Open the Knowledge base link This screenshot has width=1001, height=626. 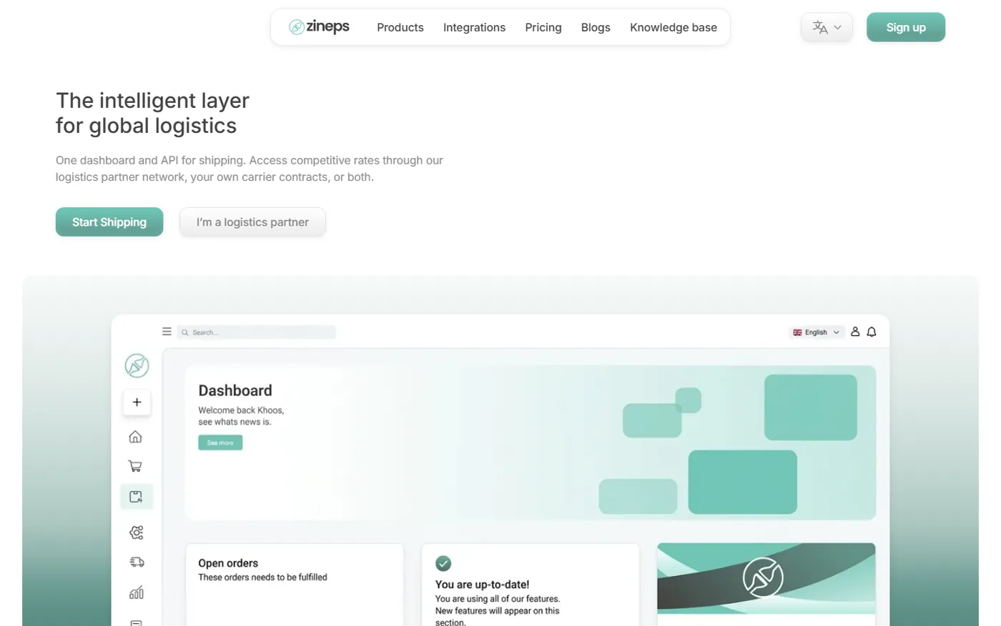click(674, 27)
